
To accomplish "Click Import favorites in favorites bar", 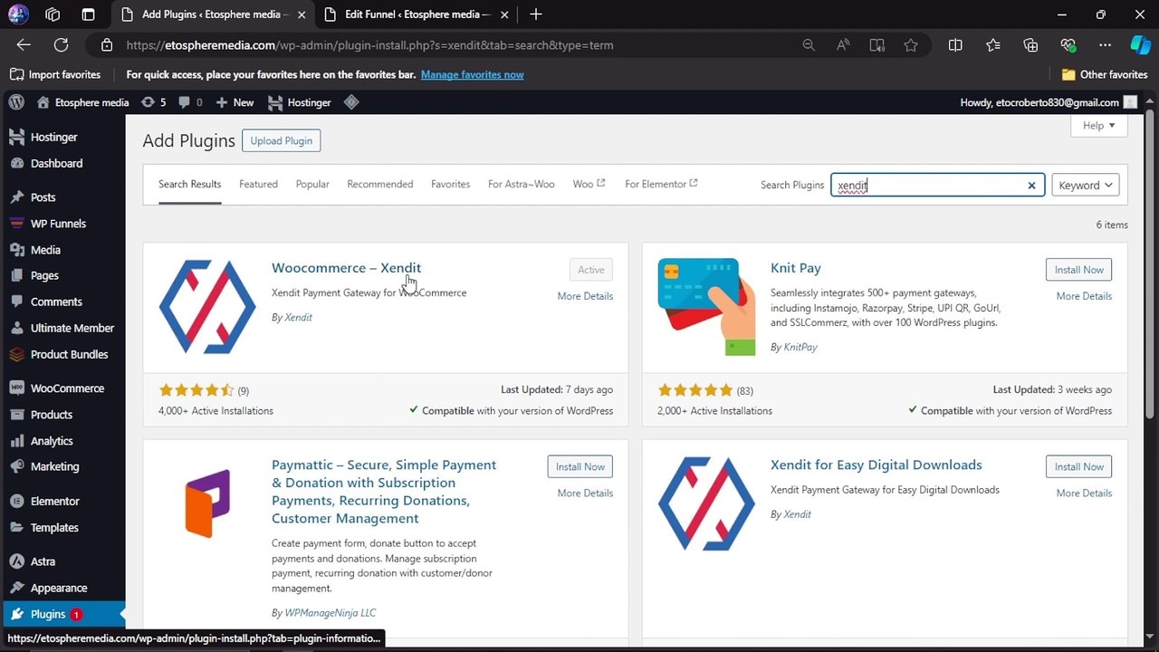I will [55, 75].
